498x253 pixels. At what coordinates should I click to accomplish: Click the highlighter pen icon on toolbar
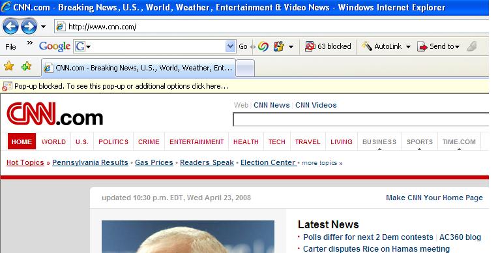tap(473, 46)
